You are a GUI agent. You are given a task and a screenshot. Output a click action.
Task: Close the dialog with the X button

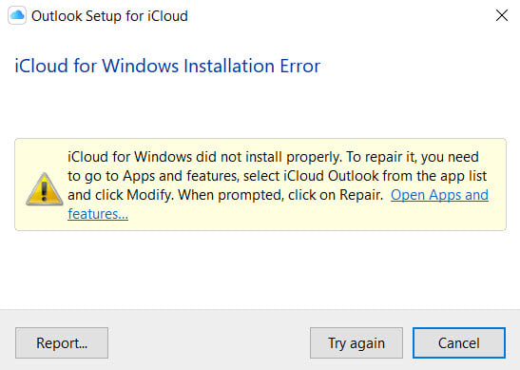502,15
